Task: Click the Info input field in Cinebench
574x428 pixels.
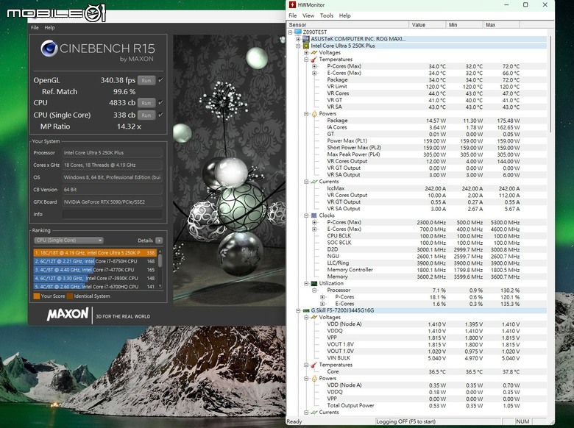Action: (x=112, y=214)
